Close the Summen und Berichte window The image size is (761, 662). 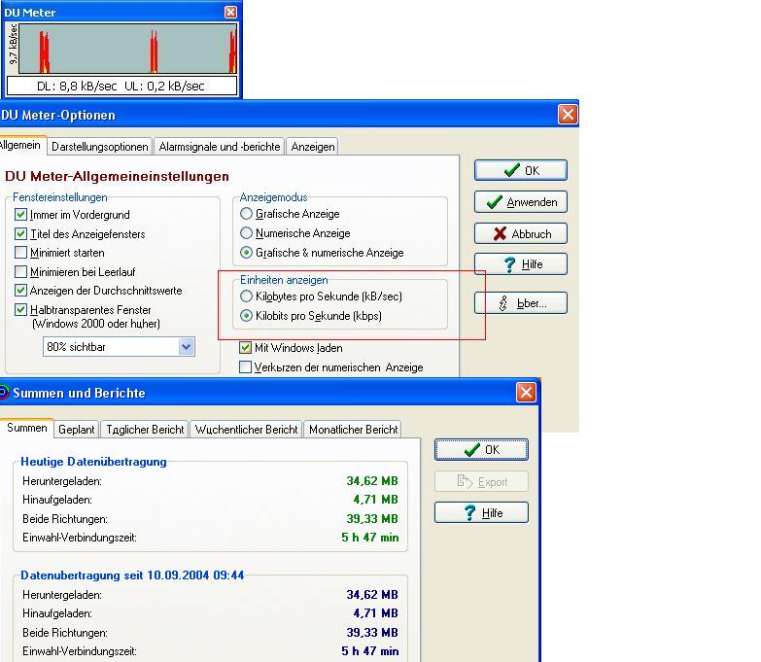tap(526, 392)
